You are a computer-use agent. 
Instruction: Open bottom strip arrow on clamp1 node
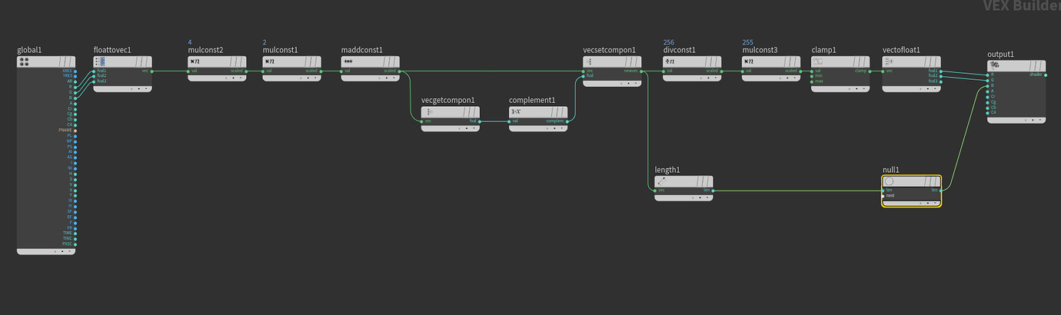pos(864,89)
